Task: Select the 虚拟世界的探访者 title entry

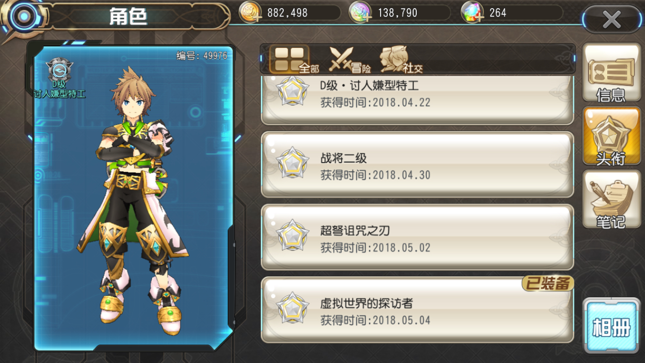Action: (x=417, y=310)
